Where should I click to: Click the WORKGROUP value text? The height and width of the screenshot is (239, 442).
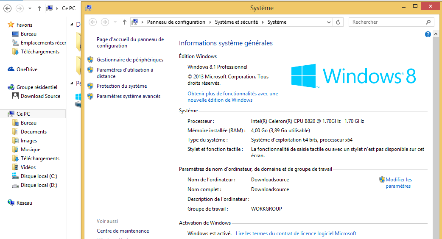(x=266, y=209)
